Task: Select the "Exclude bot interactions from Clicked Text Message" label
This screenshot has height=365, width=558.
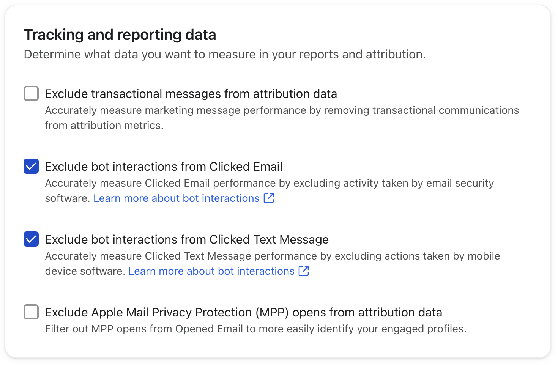Action: [x=187, y=239]
